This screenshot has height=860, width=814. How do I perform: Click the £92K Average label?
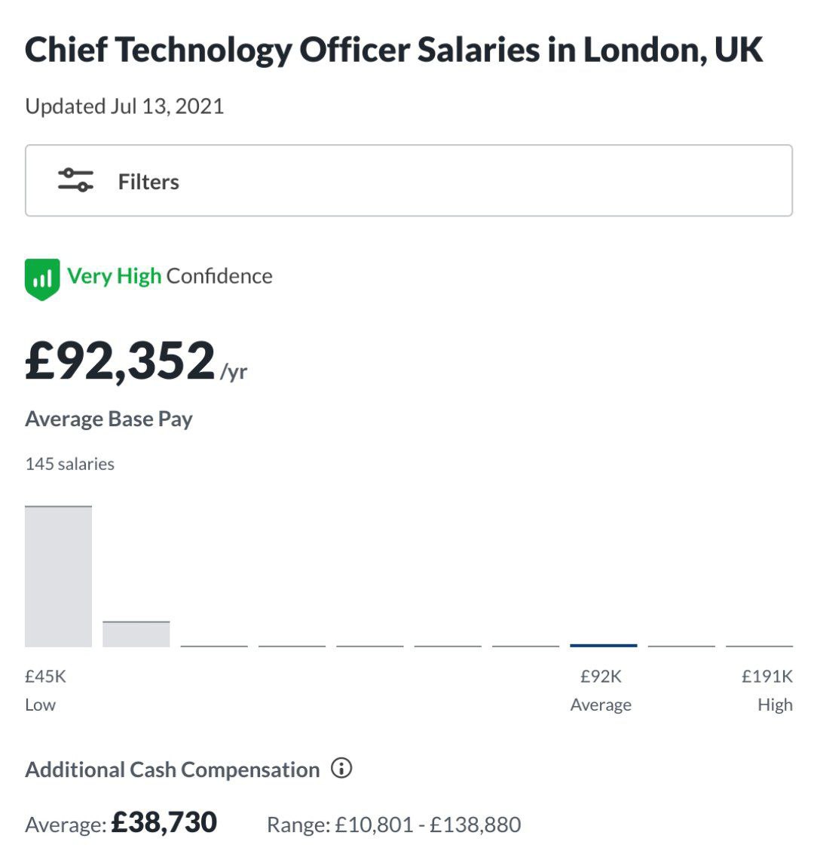pos(601,690)
